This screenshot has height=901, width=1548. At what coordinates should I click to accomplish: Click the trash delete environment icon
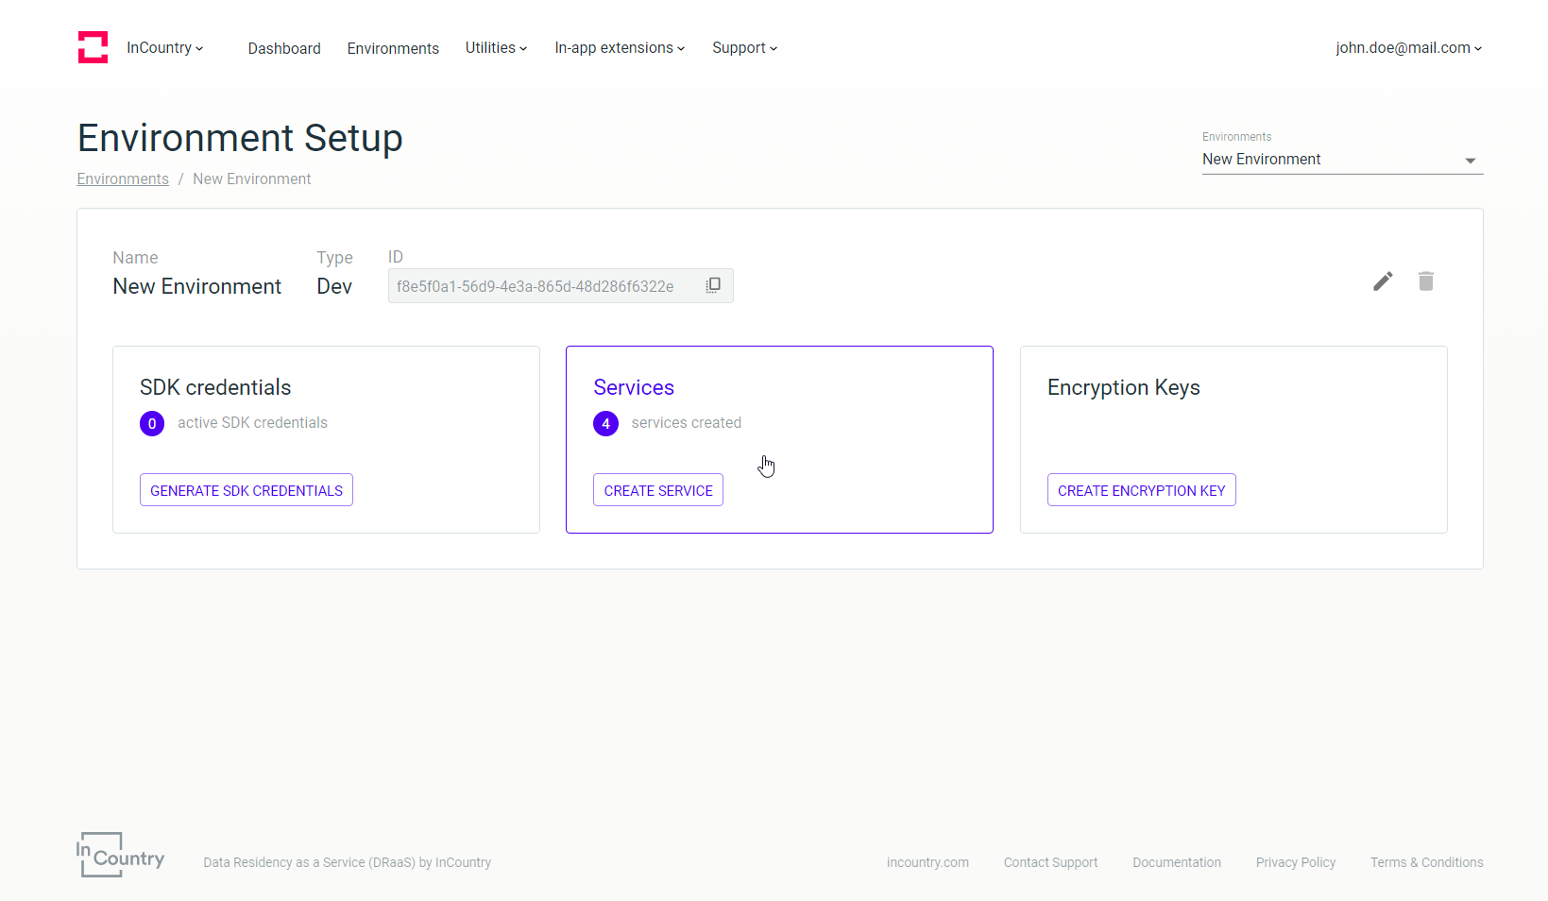point(1426,281)
